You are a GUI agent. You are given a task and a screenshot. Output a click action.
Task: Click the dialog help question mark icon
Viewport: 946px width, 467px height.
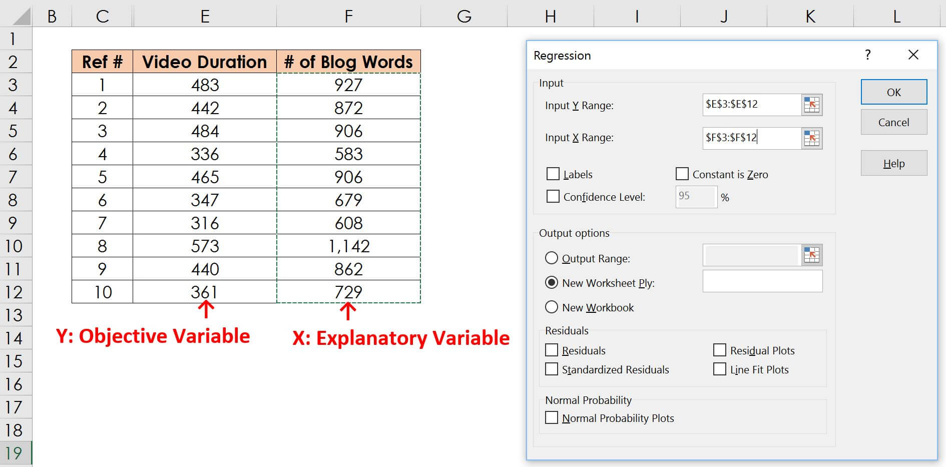click(867, 55)
